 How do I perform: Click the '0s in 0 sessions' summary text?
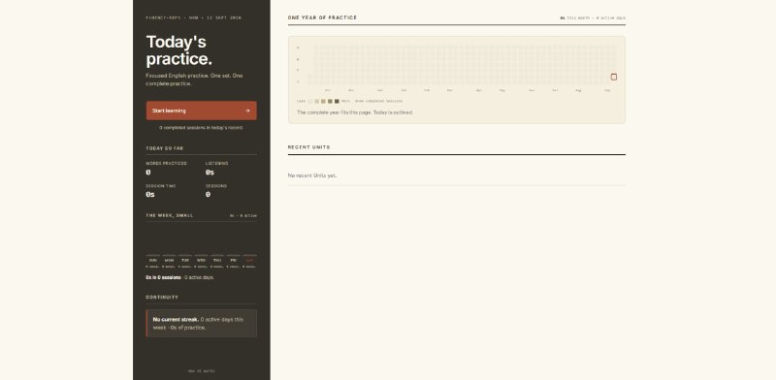pos(163,277)
